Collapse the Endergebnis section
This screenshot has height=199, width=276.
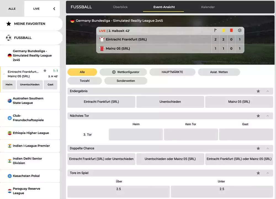[x=267, y=91]
